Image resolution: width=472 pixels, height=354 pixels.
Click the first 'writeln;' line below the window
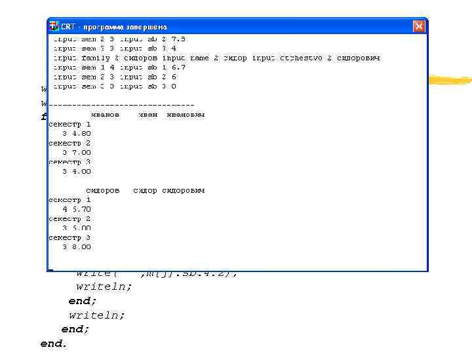tap(104, 286)
